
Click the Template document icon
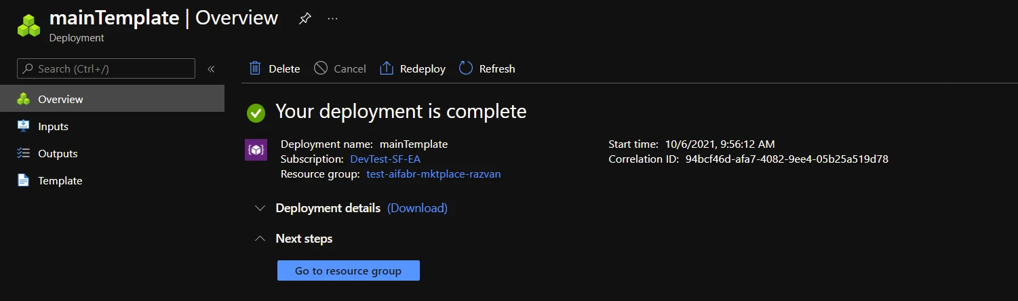[24, 180]
